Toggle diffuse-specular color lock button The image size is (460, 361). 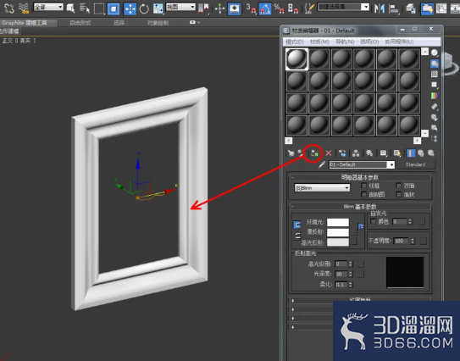click(297, 236)
